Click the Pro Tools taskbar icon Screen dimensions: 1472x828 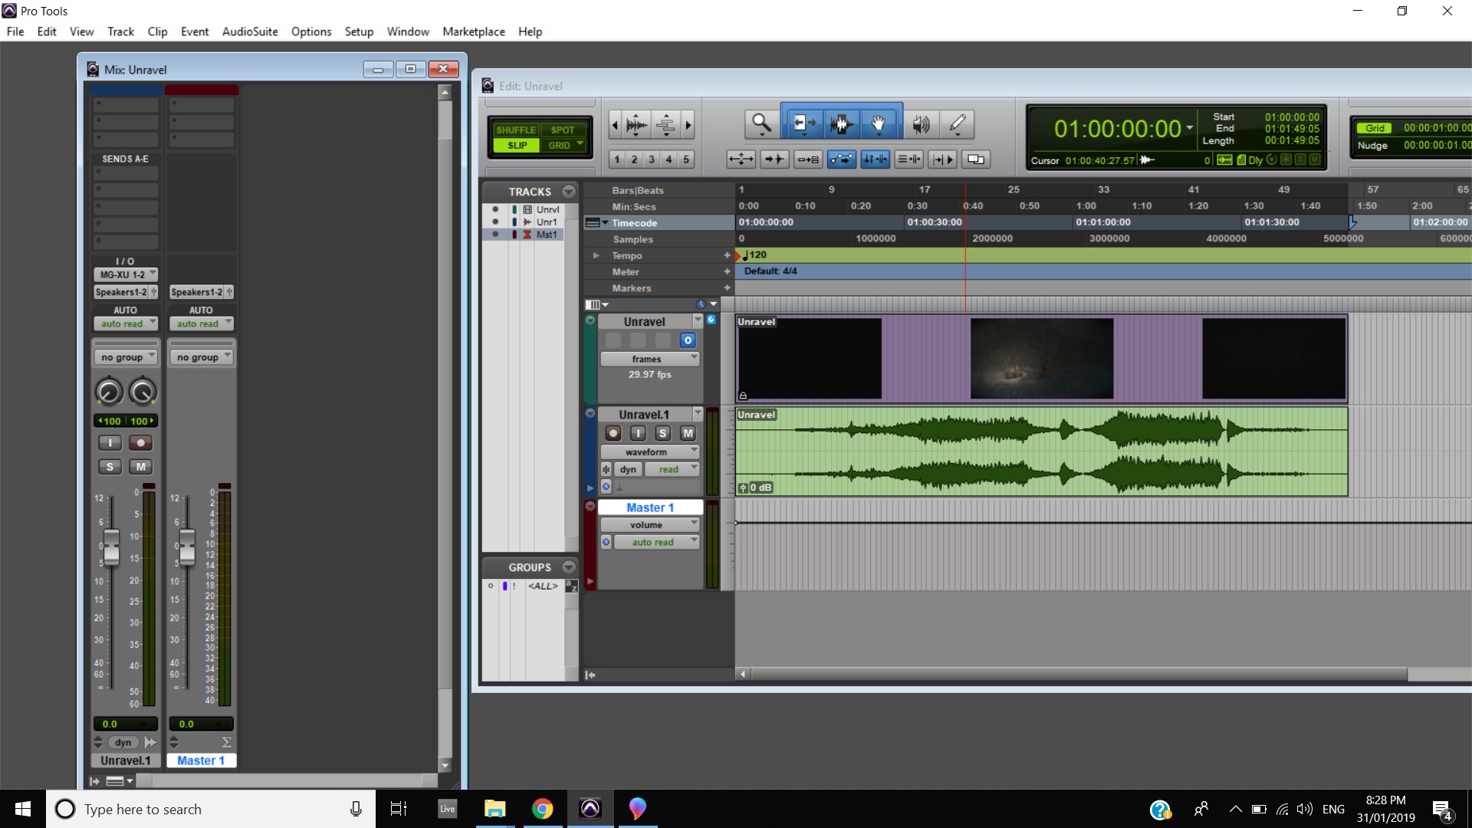point(590,809)
